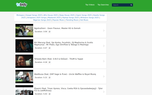Share Tshwala Bam via WhatsApp icon

(x=50, y=62)
